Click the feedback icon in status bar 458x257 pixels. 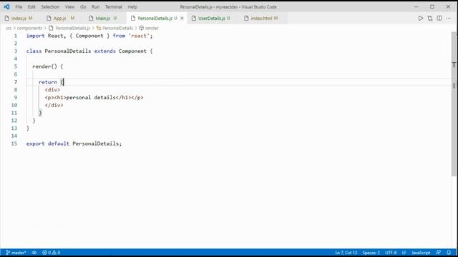pyautogui.click(x=438, y=253)
